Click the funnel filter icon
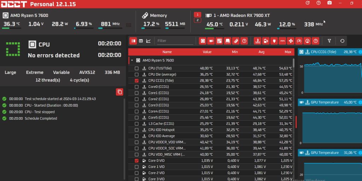The image size is (362, 181). (329, 41)
